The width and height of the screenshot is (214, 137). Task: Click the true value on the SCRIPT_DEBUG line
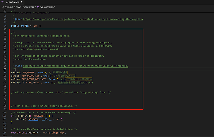tap(46, 83)
